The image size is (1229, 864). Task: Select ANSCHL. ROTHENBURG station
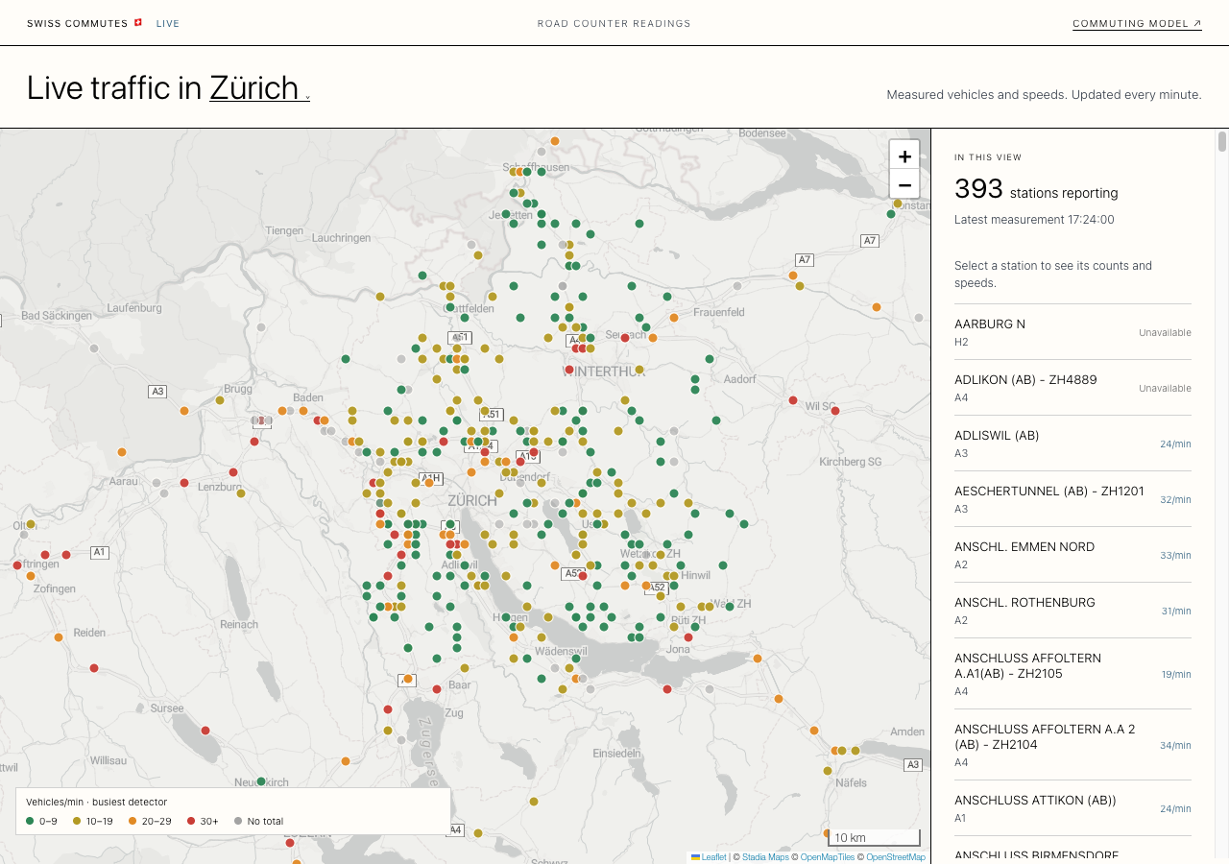tap(1072, 611)
